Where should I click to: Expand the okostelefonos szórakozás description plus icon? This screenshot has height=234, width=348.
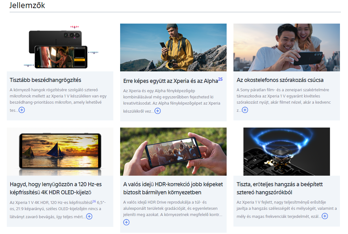pos(245,110)
